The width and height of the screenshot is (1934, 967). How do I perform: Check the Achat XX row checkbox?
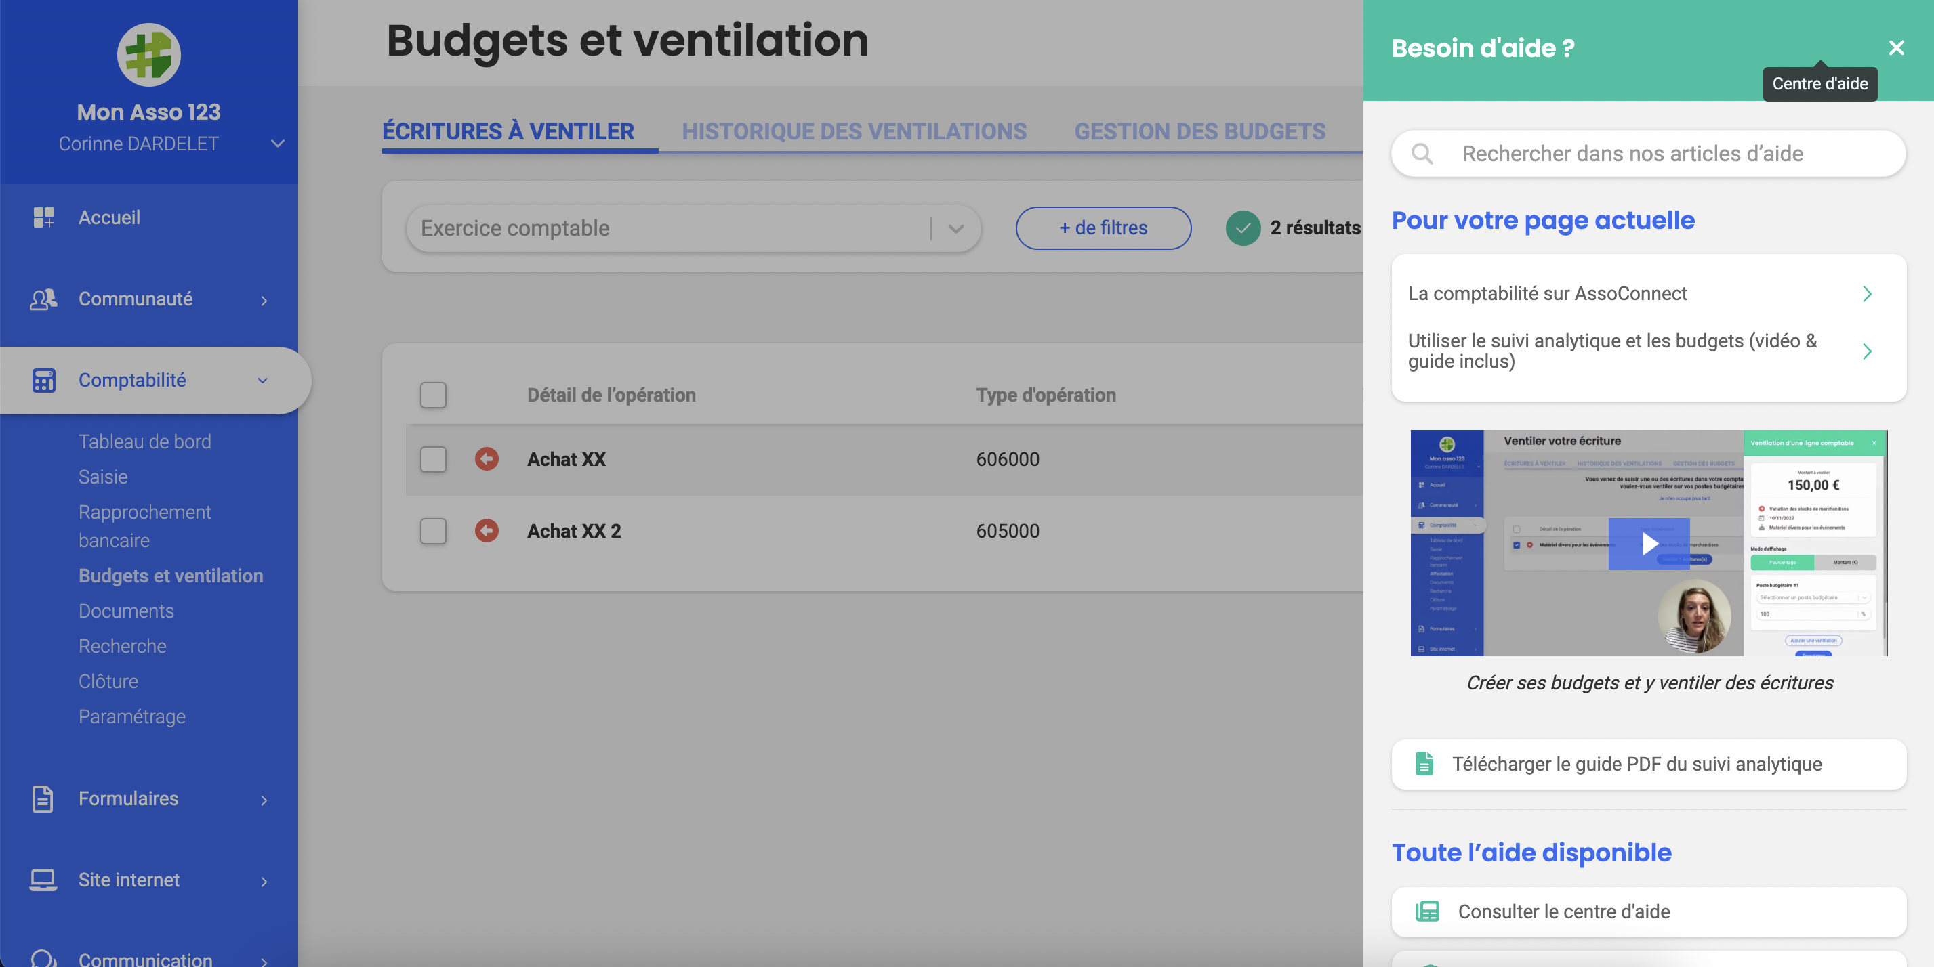[x=433, y=459]
